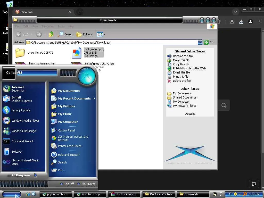Select the Unconfirmed 705772 folder
The width and height of the screenshot is (264, 198).
[x=34, y=53]
